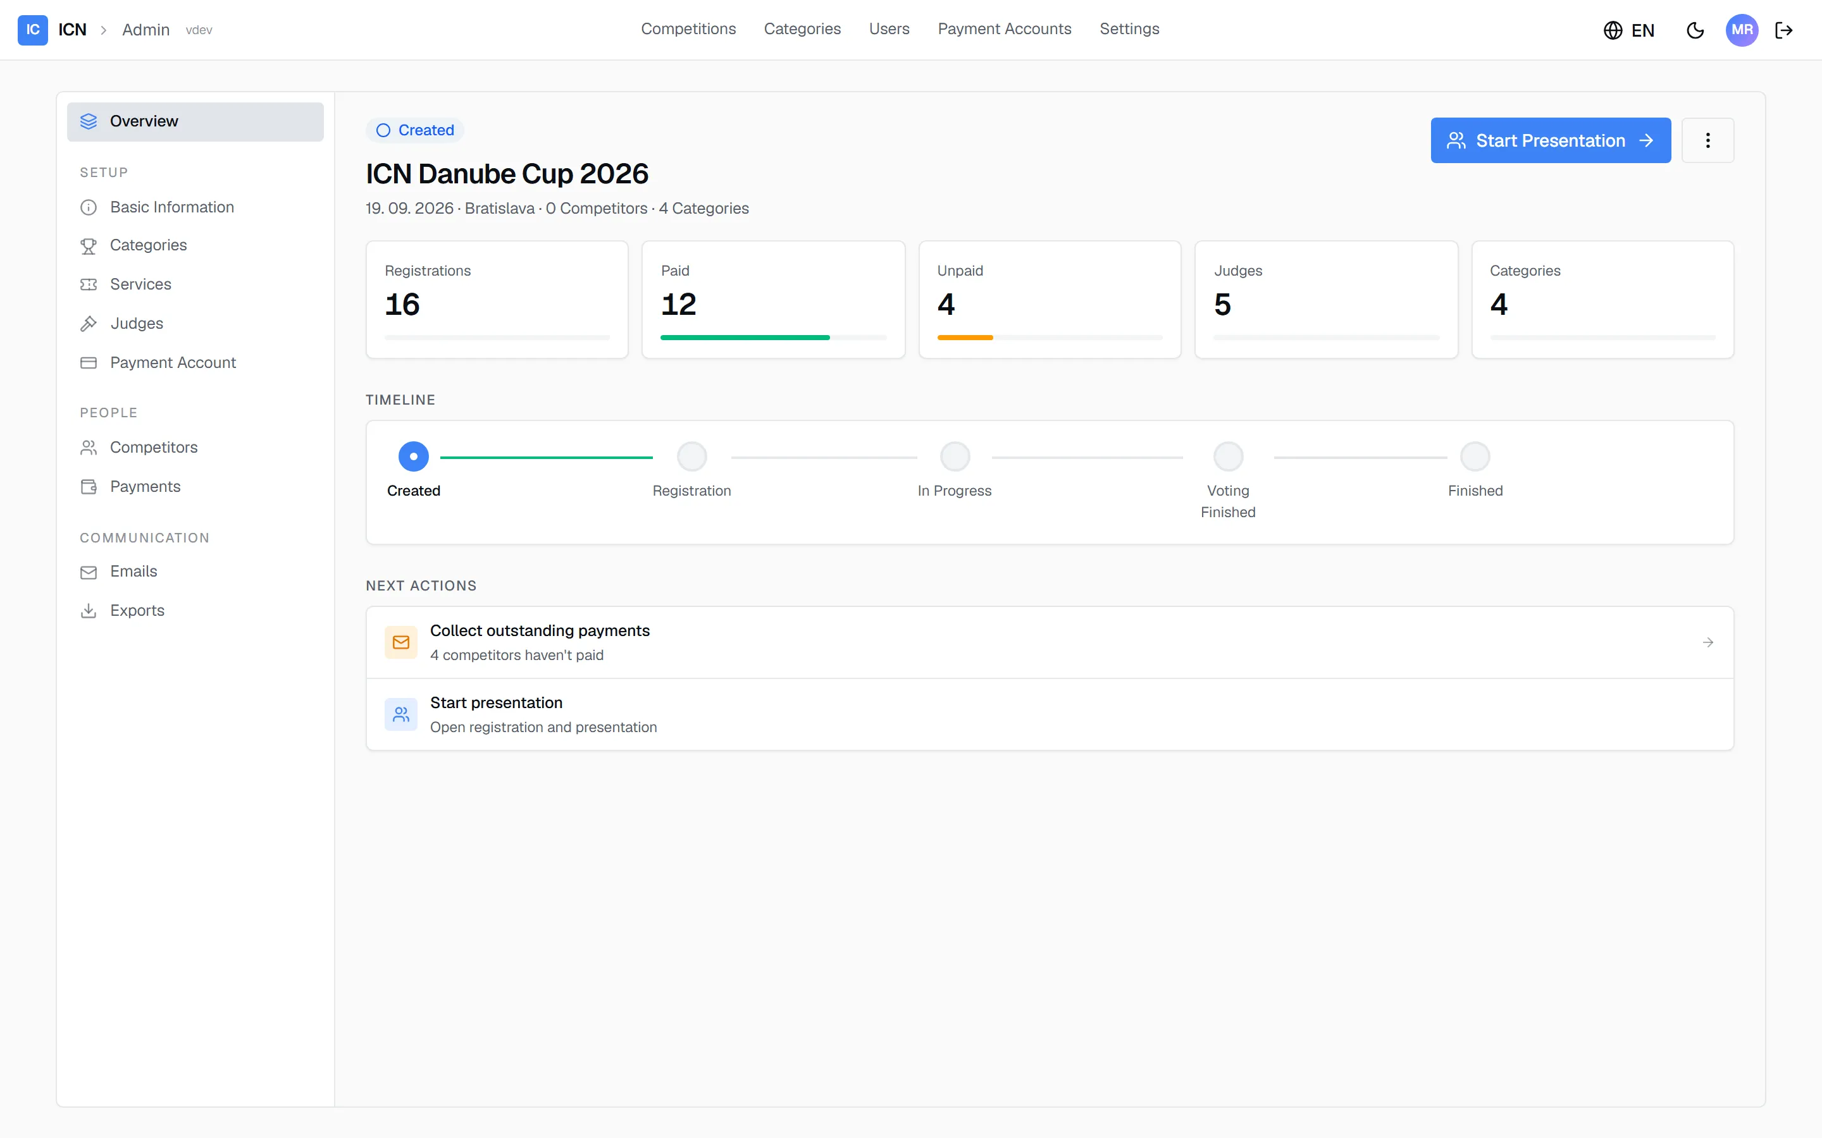Toggle dark mode moon icon
The image size is (1822, 1138).
pos(1695,30)
